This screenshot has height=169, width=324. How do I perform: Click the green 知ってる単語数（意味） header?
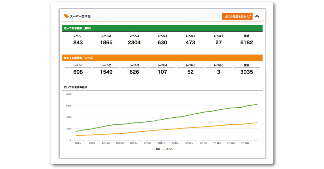(x=162, y=28)
